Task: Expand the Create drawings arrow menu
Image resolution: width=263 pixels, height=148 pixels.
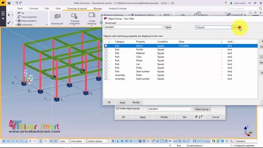Action: click(x=92, y=25)
